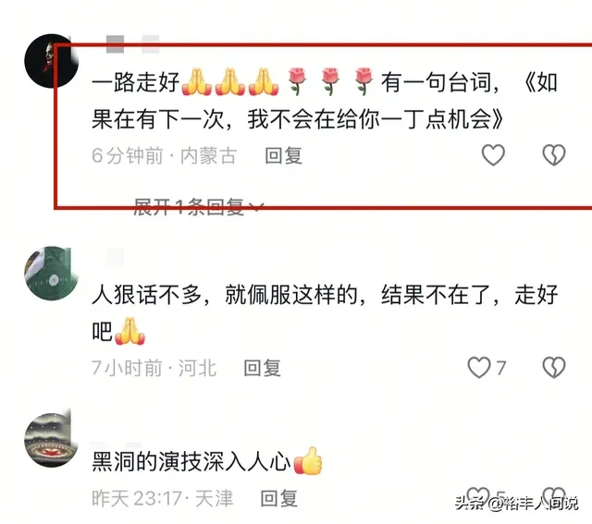Click the 6分钟前 · 内蒙古 timestamp
This screenshot has height=524, width=592.
coord(165,155)
